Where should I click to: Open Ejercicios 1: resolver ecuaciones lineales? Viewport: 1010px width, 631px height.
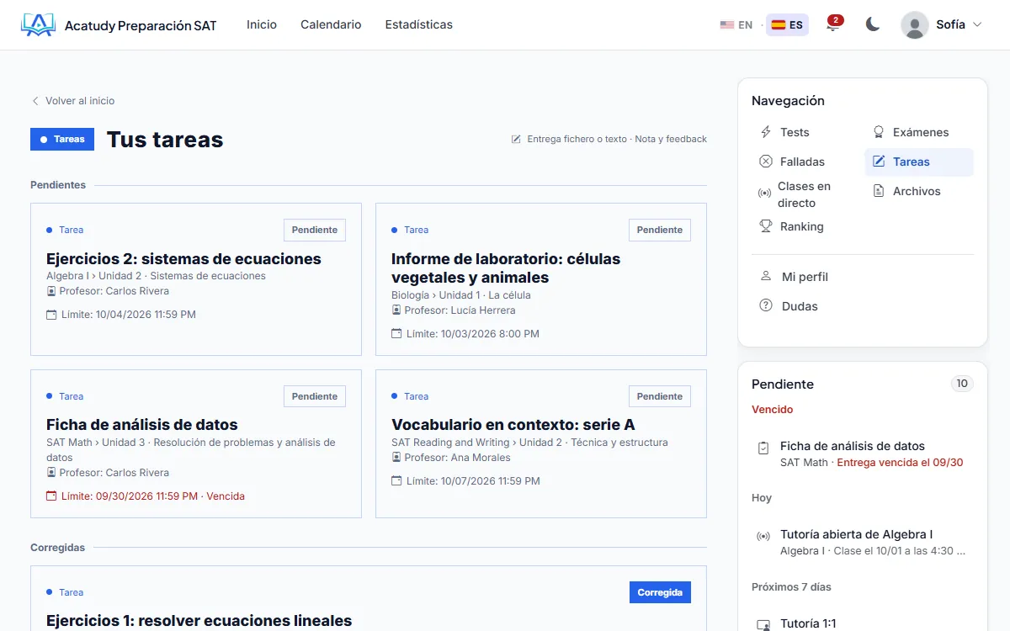point(199,621)
